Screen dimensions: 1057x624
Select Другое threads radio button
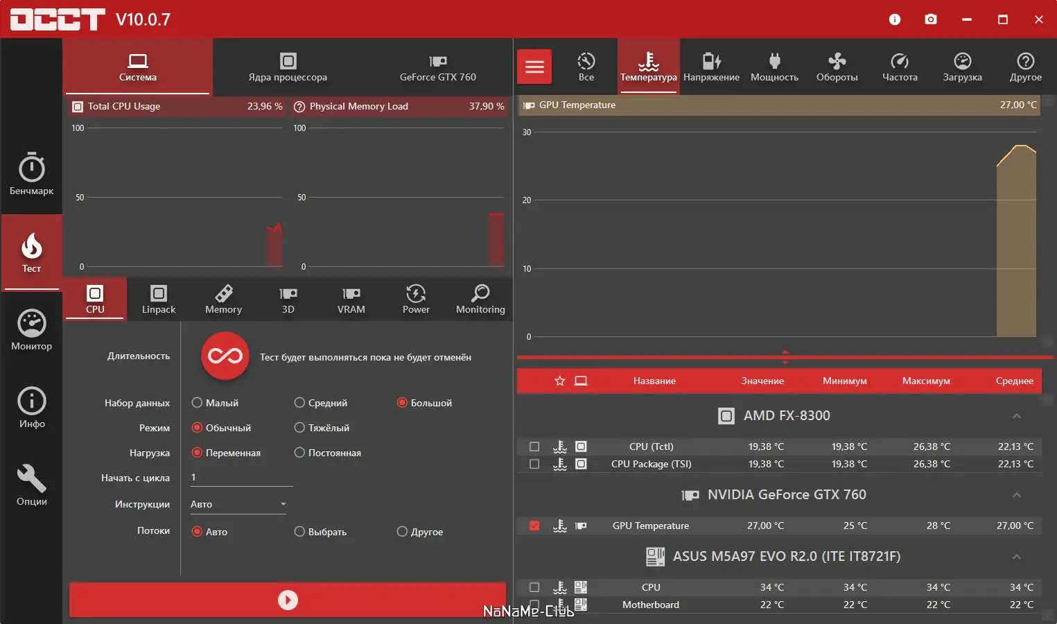(420, 532)
